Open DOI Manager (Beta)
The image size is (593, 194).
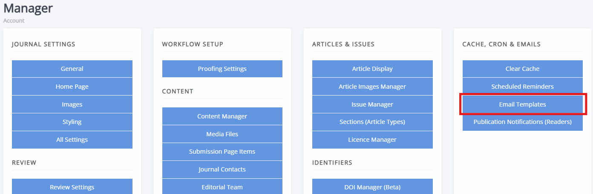pyautogui.click(x=372, y=187)
